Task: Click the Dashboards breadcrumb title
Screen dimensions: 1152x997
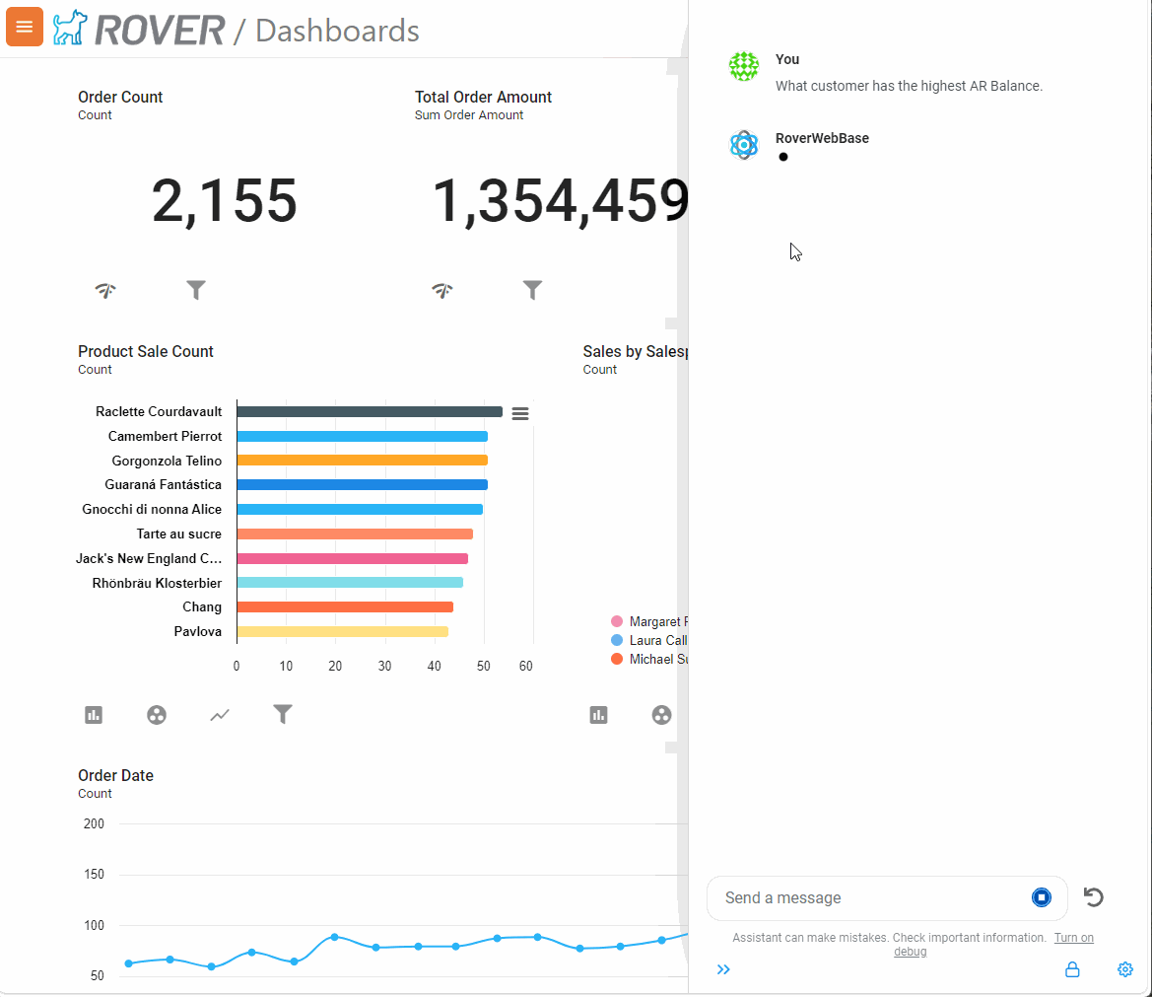Action: (x=336, y=31)
